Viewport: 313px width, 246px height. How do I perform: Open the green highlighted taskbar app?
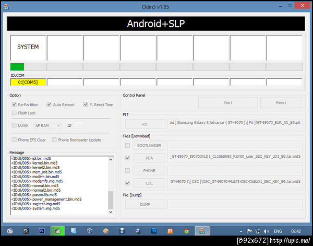(x=57, y=231)
